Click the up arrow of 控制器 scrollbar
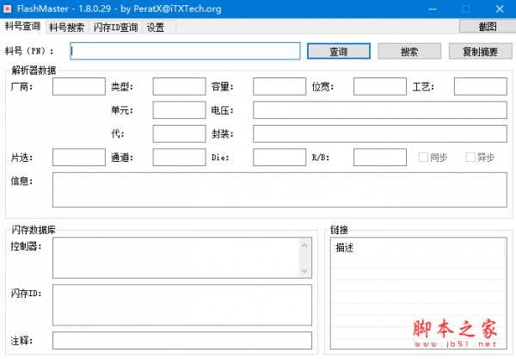516x359 pixels. (304, 245)
